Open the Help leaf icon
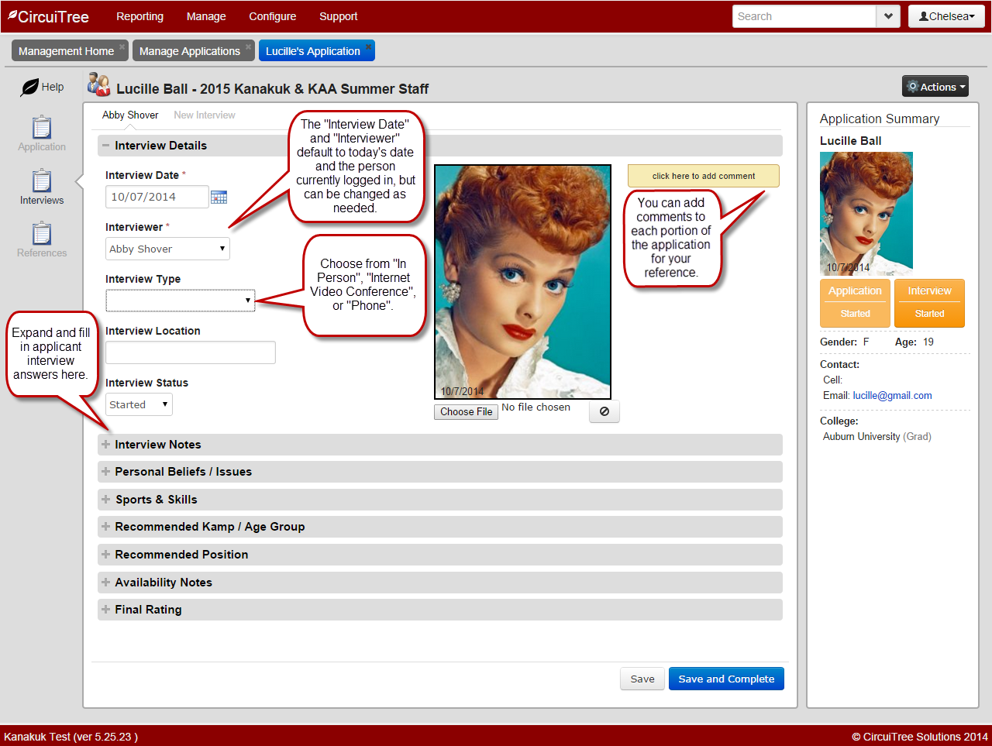The height and width of the screenshot is (746, 992). coord(30,88)
